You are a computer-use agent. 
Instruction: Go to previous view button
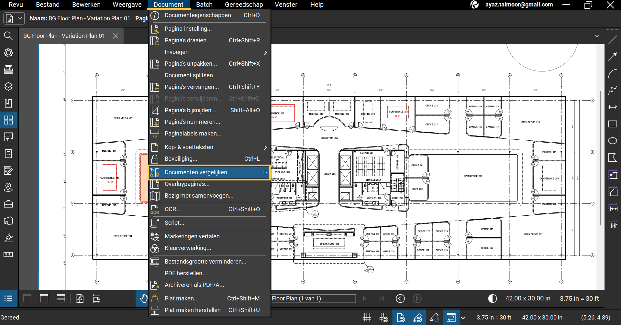pyautogui.click(x=400, y=298)
